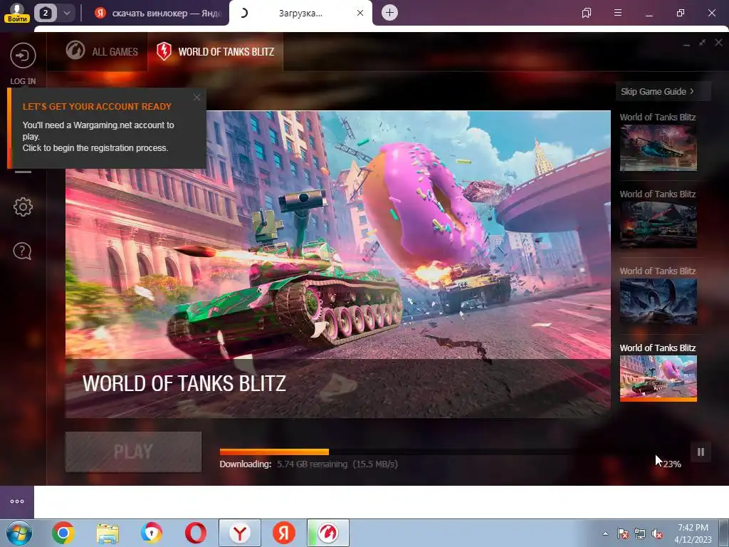Select the second World of Tanks Blitz thumbnail
Screen dimensions: 729x547
click(658, 224)
